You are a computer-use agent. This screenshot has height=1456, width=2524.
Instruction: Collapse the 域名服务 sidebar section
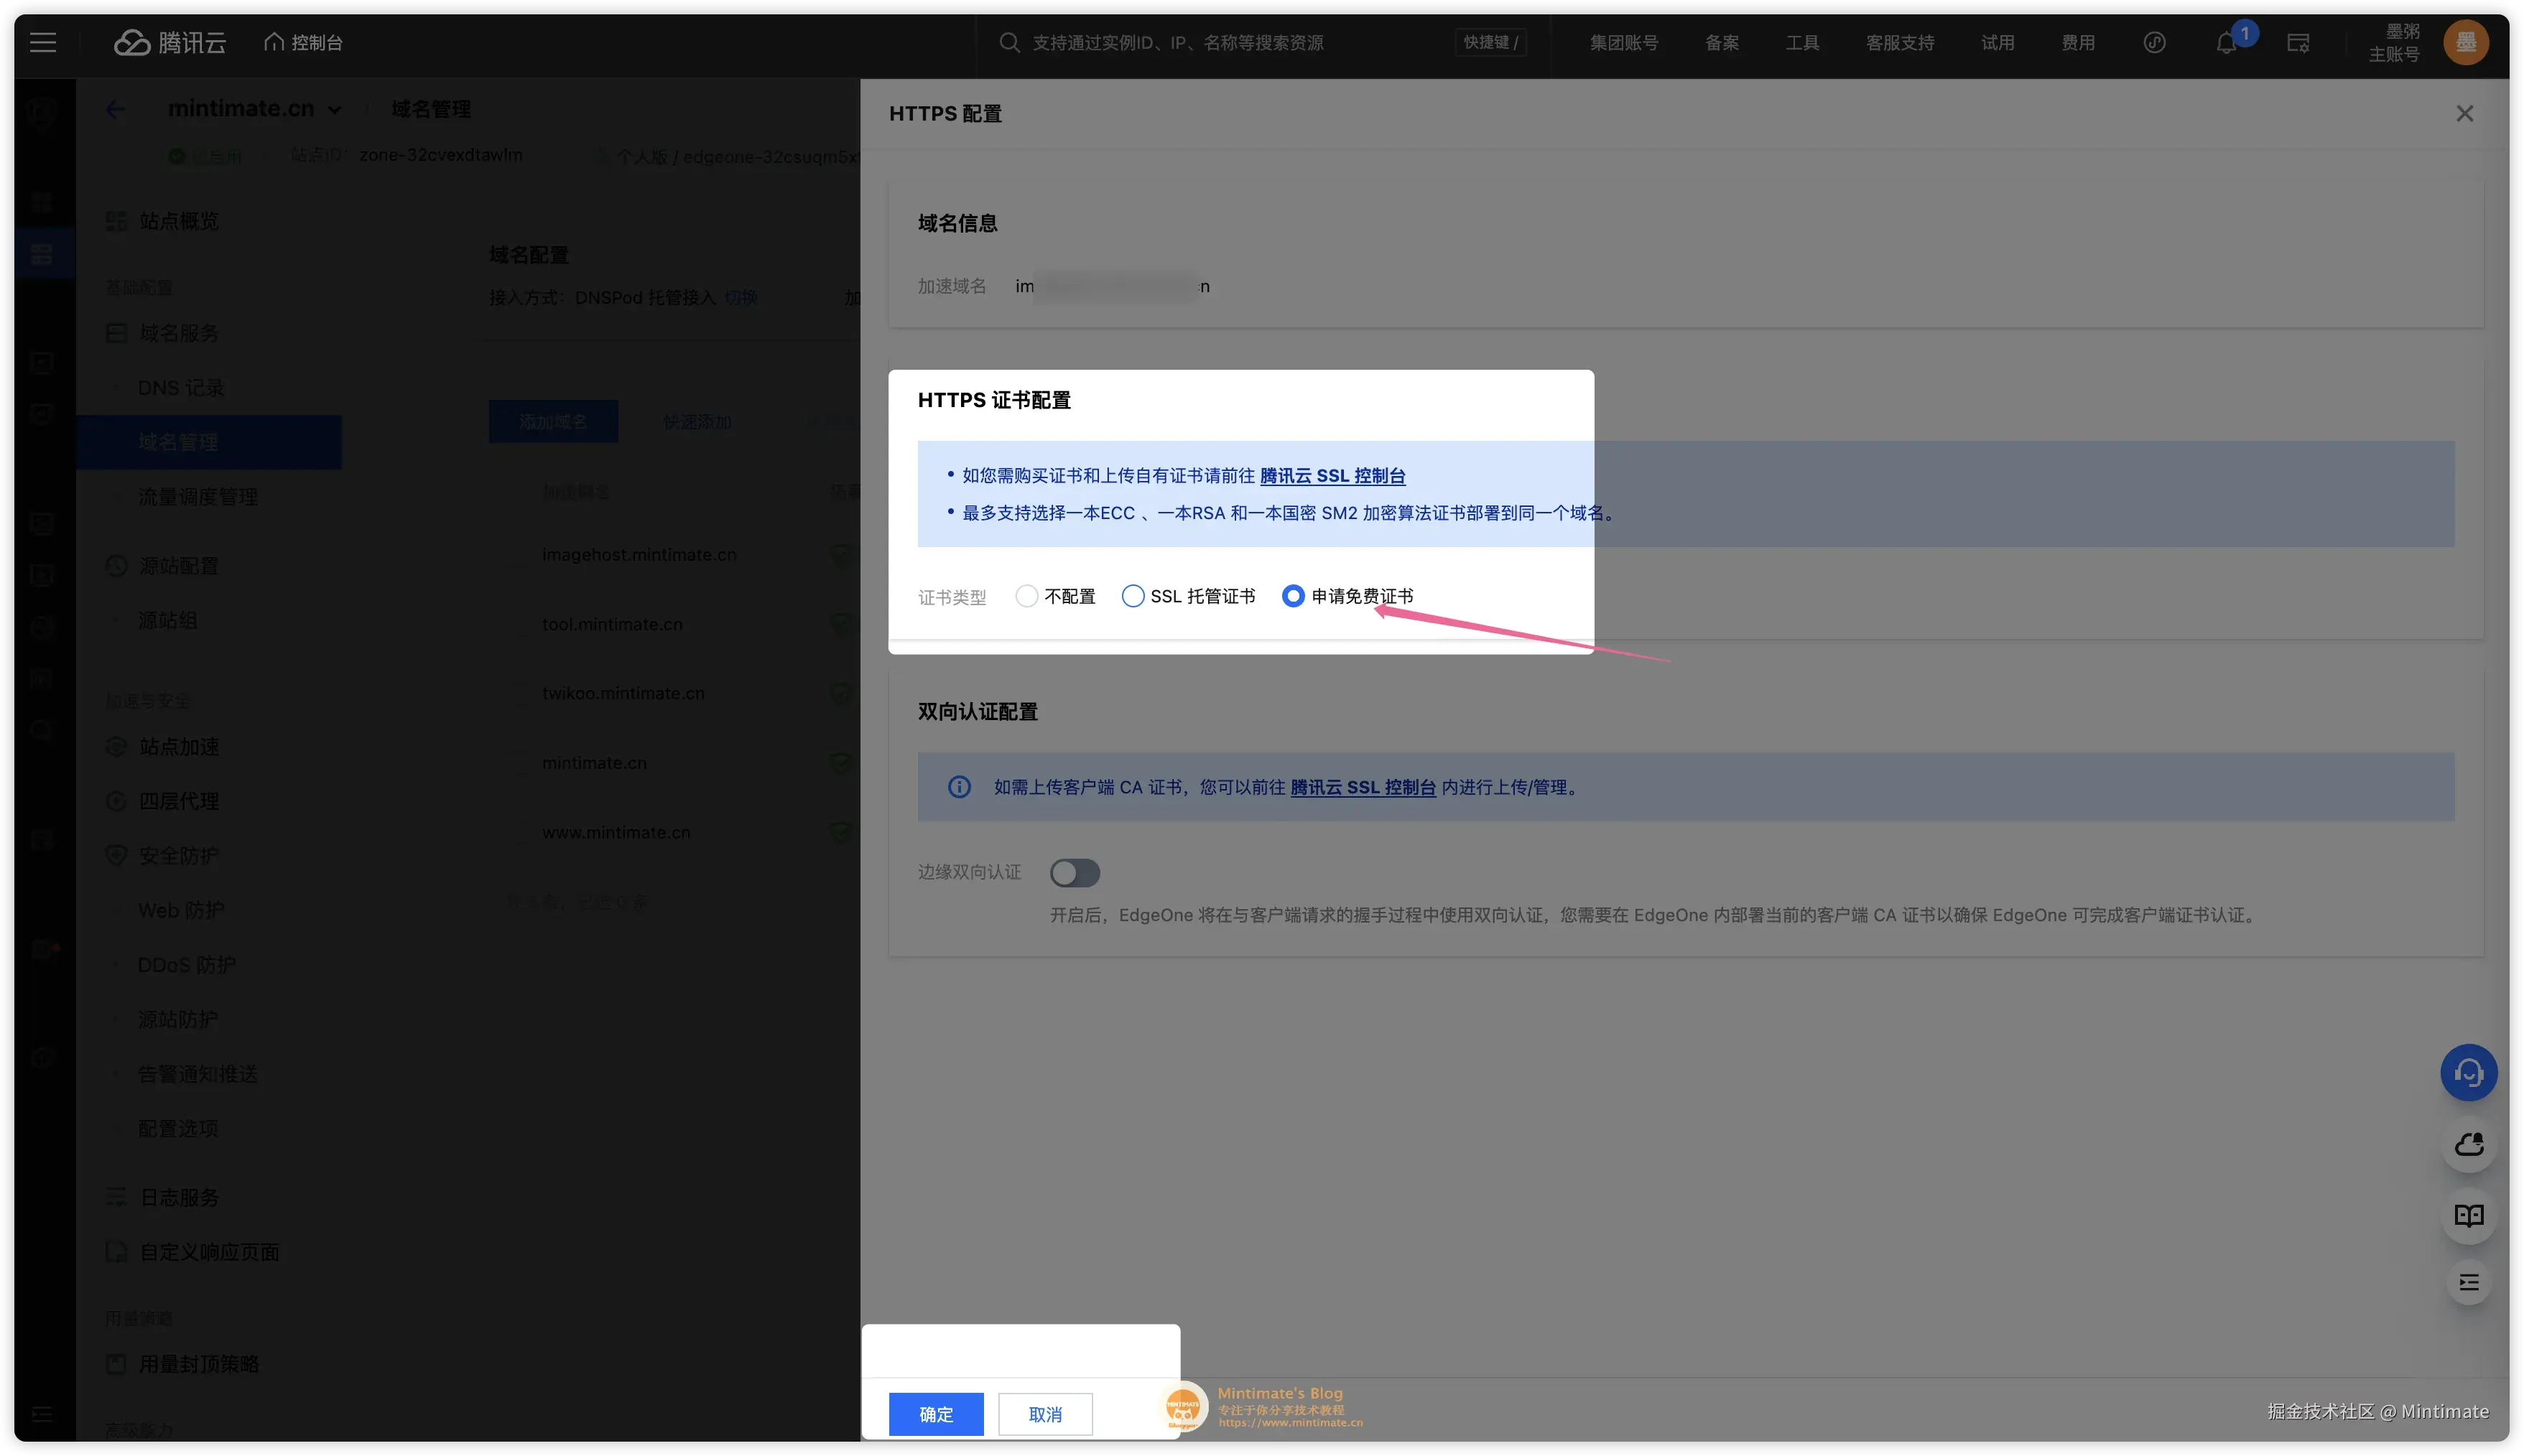point(178,332)
